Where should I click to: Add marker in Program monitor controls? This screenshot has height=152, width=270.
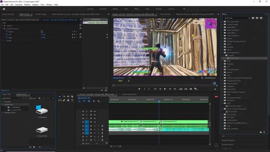139,89
